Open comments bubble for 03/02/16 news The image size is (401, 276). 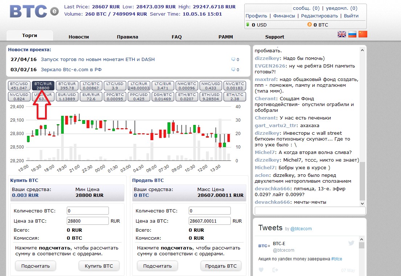click(x=233, y=69)
